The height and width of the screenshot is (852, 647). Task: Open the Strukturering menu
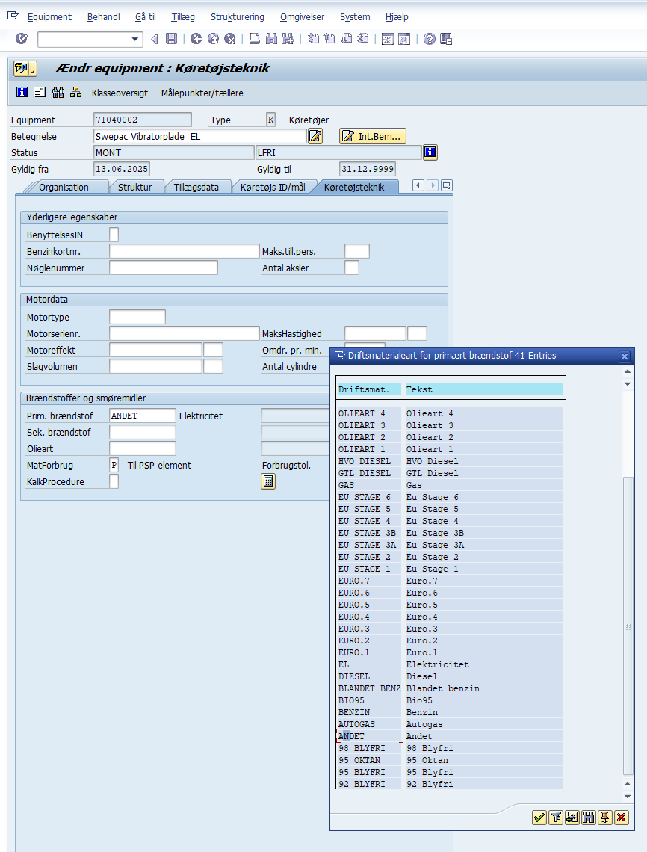pyautogui.click(x=237, y=16)
